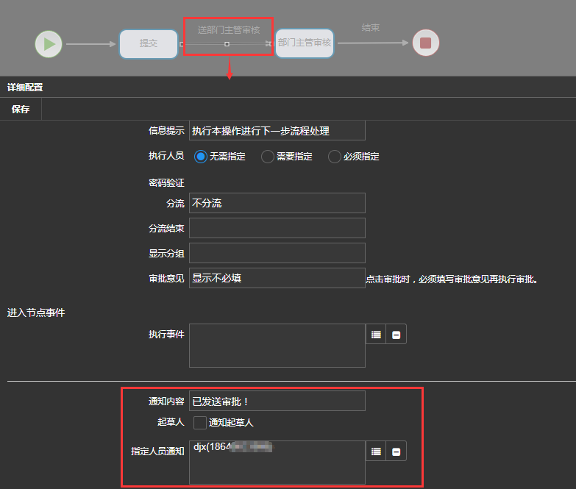Select the 部门主管审核 workflow node

(305, 43)
